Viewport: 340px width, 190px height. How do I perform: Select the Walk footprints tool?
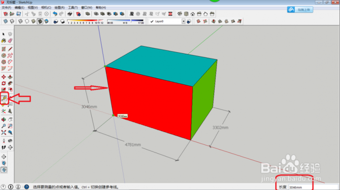(x=4, y=147)
